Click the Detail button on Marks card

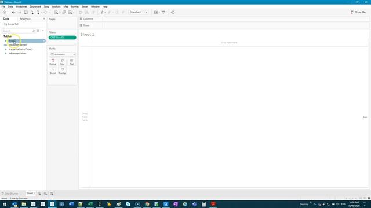point(53,71)
